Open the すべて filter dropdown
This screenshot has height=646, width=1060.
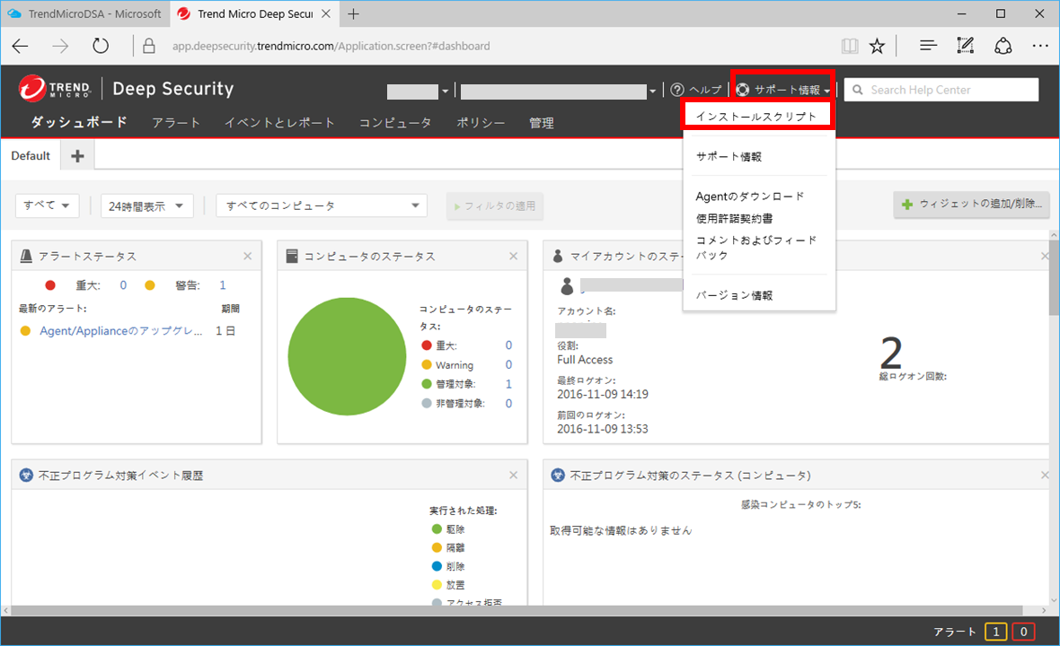pos(47,205)
